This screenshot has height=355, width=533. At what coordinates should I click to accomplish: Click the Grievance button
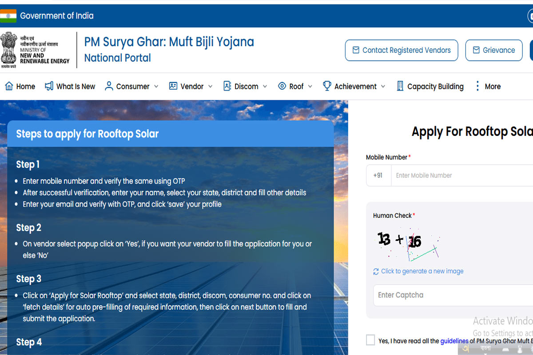494,50
